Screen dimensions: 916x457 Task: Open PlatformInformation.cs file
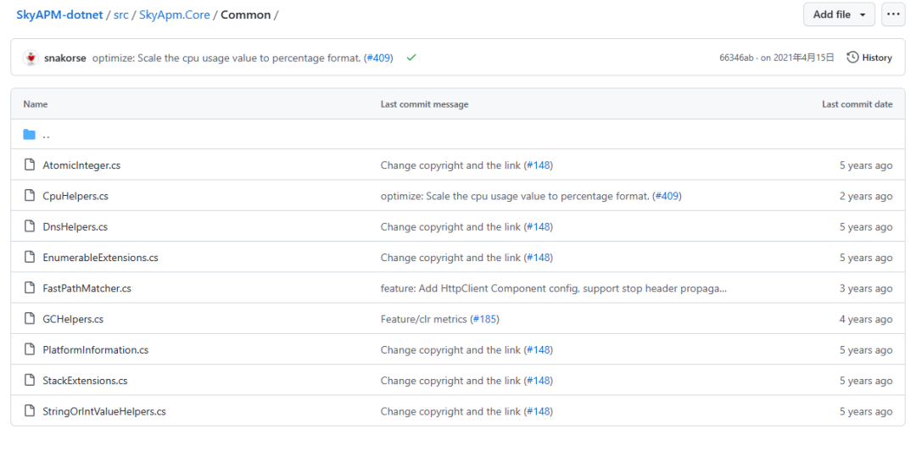(95, 350)
